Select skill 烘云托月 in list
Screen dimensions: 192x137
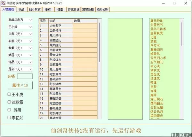[x=156, y=111]
